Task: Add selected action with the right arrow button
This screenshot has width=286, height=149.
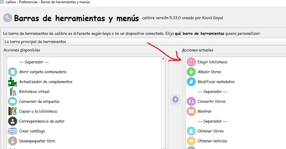Action: [175, 99]
